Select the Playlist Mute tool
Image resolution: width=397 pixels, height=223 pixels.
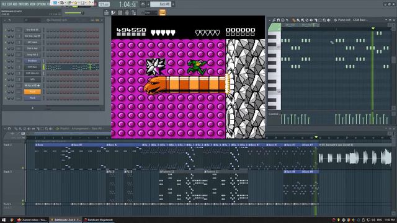(x=29, y=128)
